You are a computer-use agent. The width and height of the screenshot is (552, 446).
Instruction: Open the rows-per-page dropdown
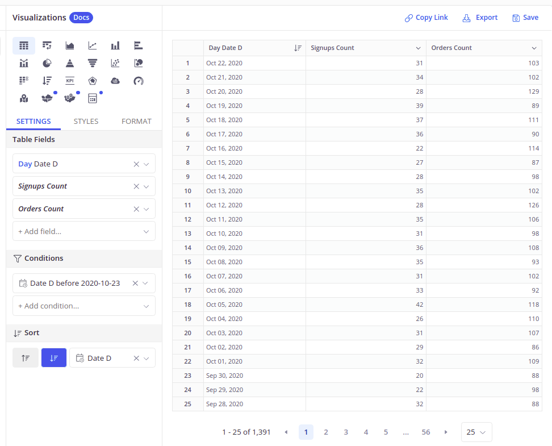click(x=476, y=432)
